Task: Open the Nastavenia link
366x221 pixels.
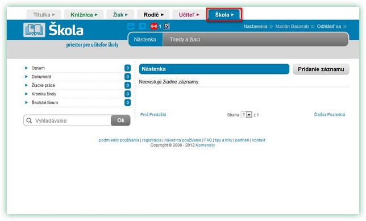Action: (255, 26)
